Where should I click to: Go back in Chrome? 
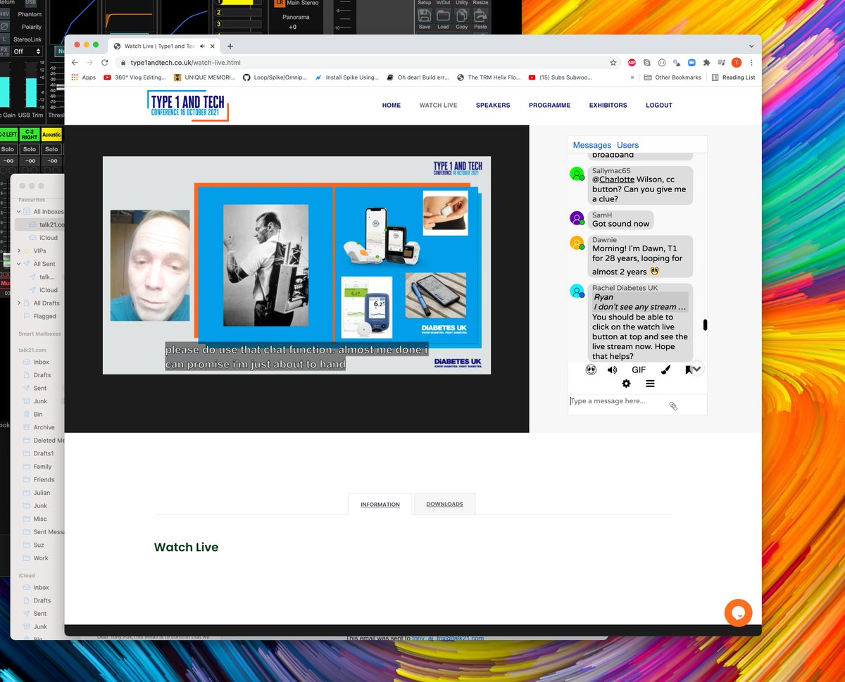pyautogui.click(x=75, y=63)
